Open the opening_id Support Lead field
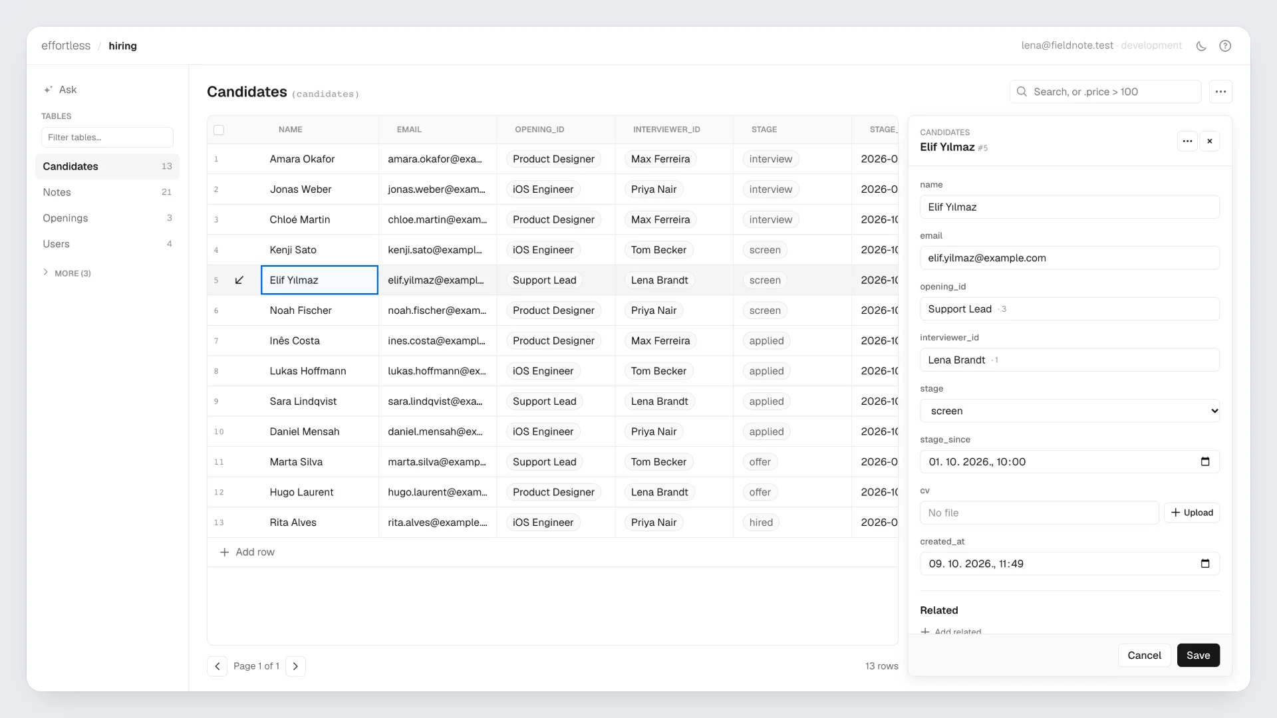1277x718 pixels. 1069,309
